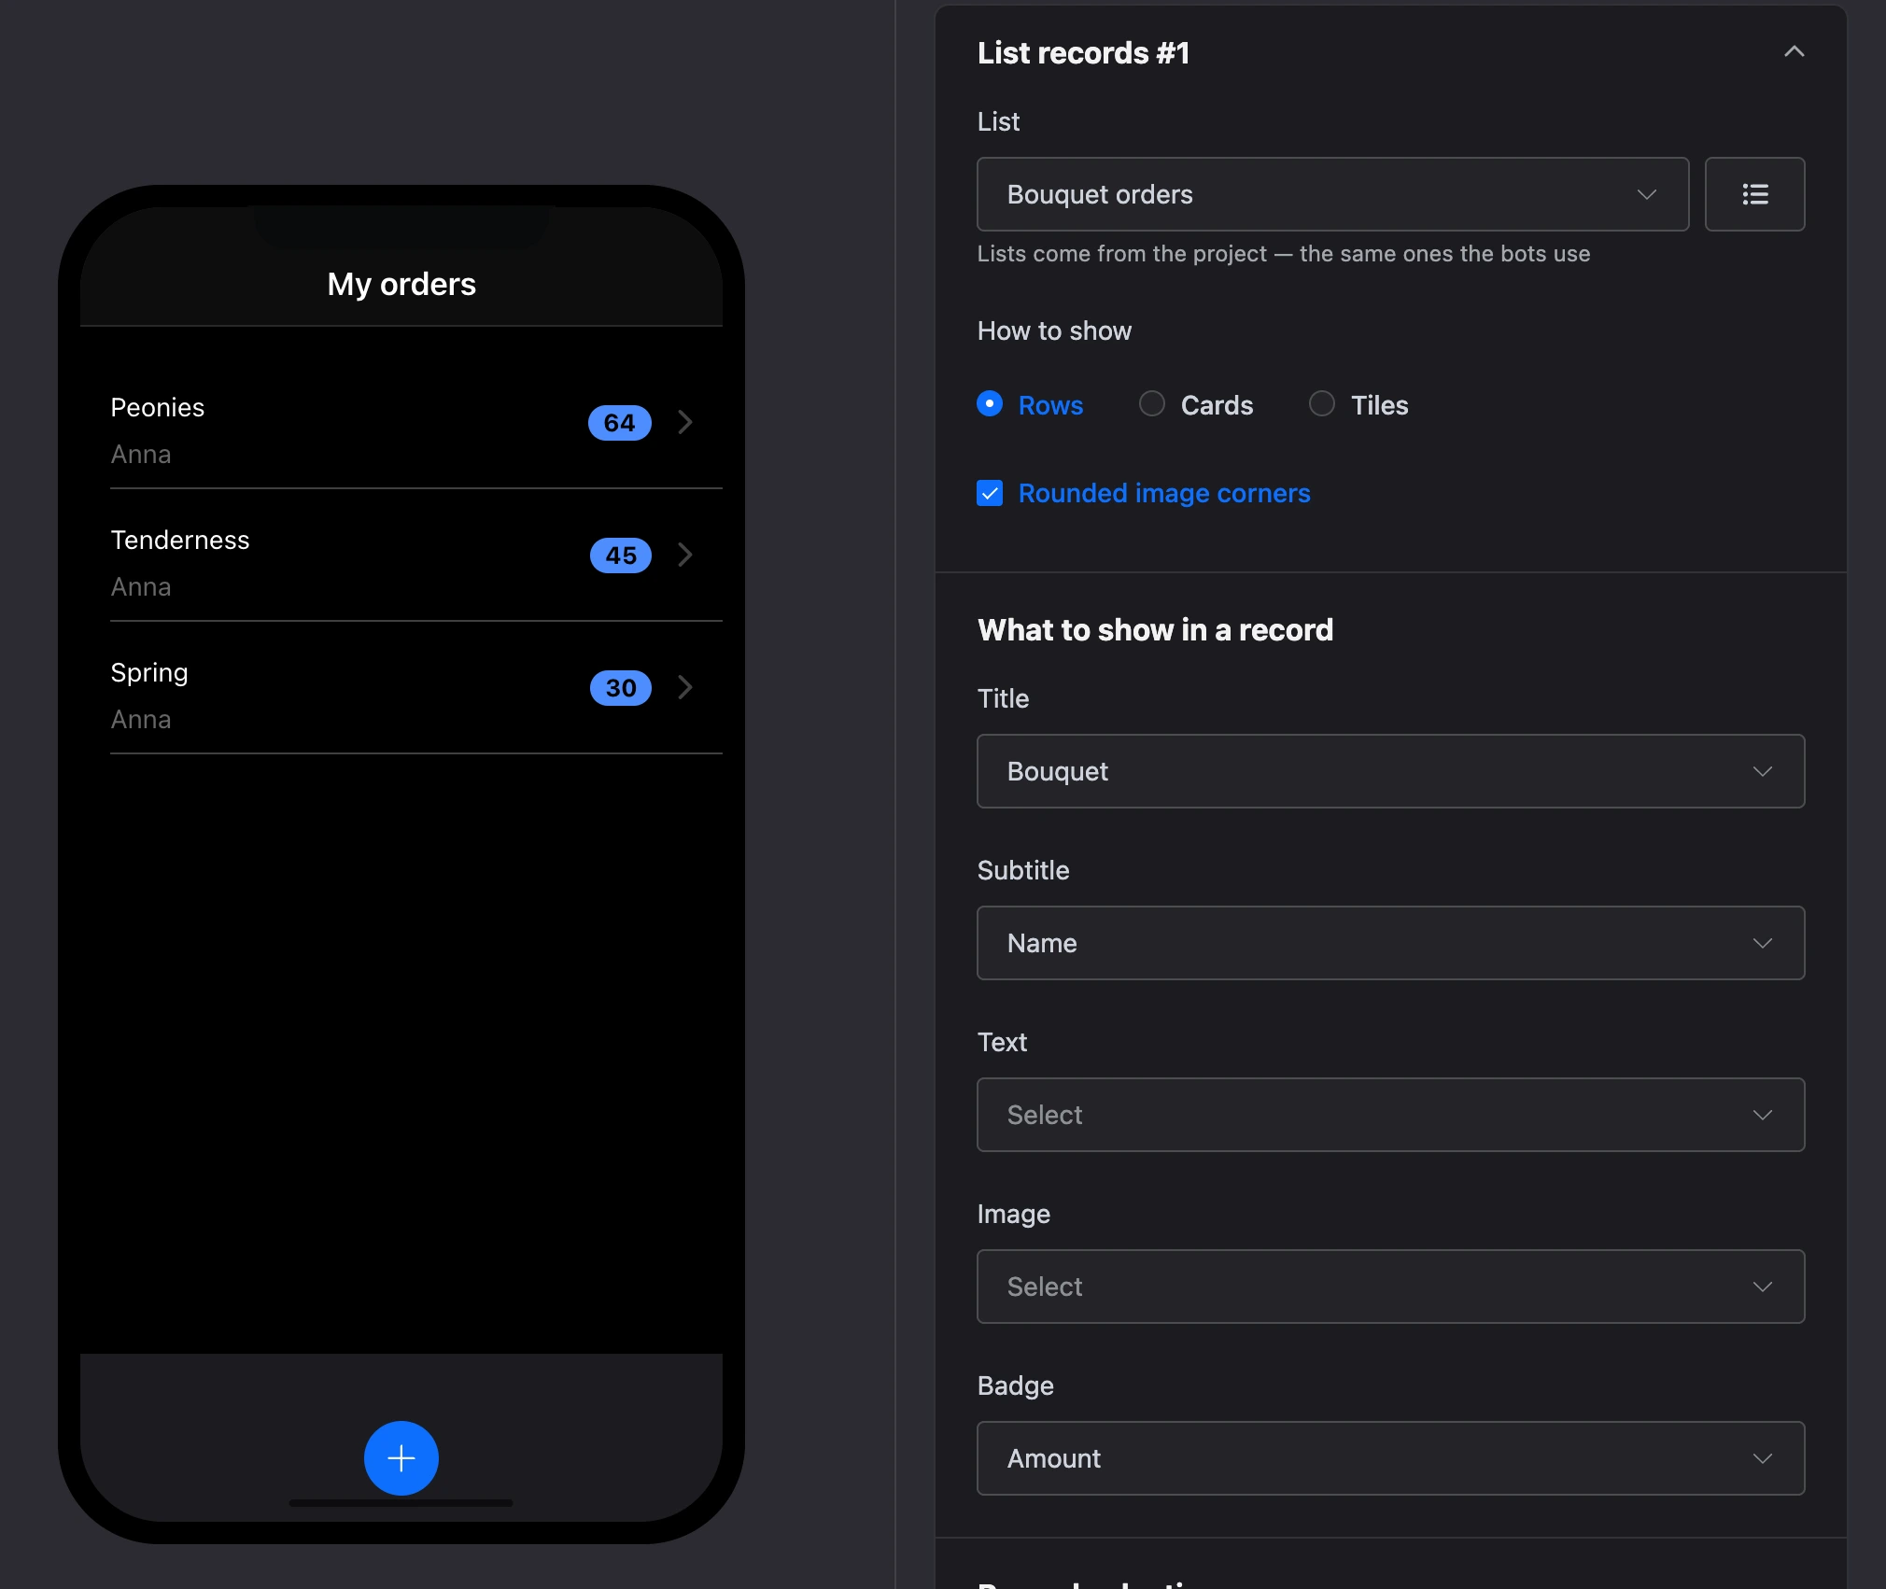The image size is (1886, 1589).
Task: Open the Title field dropdown (Bouquet)
Action: pyautogui.click(x=1390, y=771)
